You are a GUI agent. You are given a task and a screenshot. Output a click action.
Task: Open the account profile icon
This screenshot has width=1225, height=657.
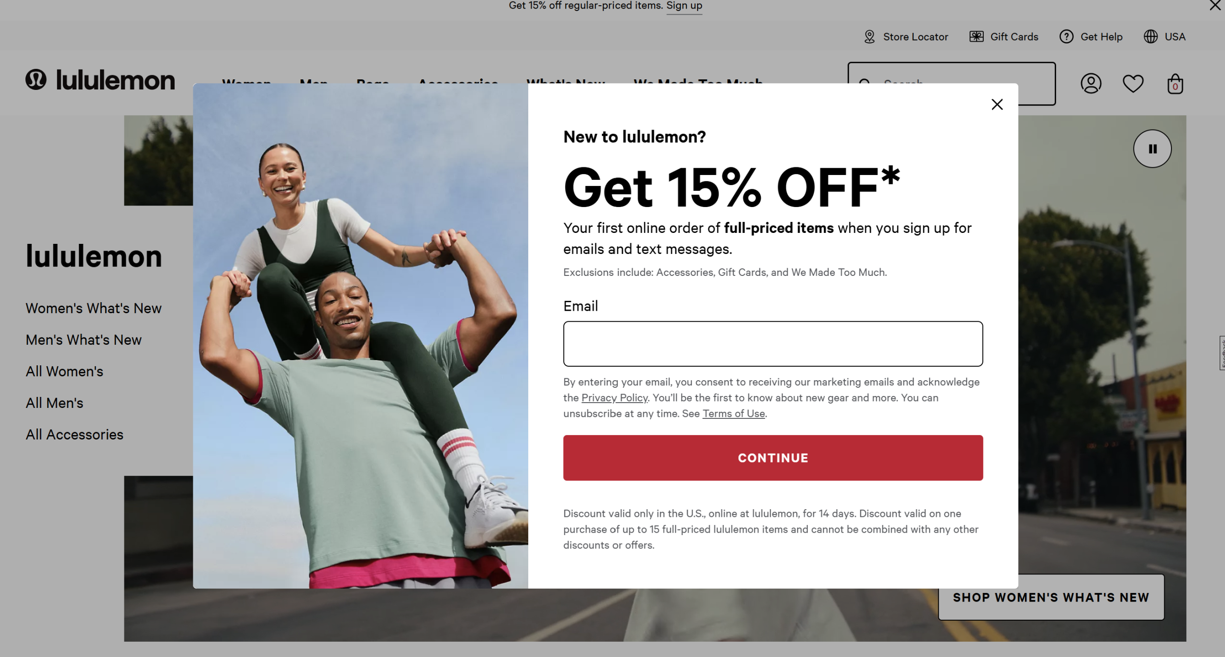[x=1091, y=84]
